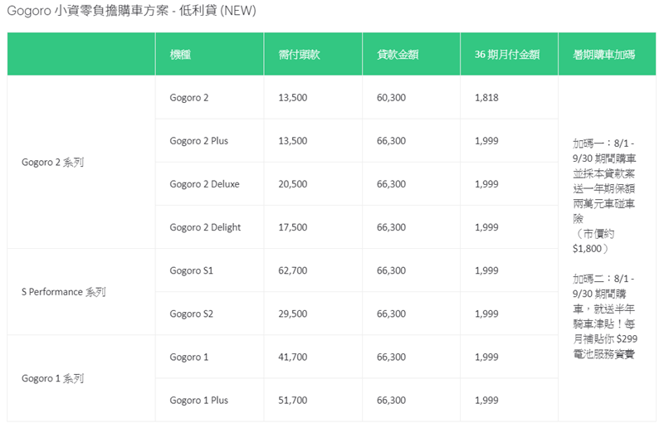Select loan amount 66,300 in Gogoro 2 Deluxe row
The image size is (664, 428).
pos(391,184)
